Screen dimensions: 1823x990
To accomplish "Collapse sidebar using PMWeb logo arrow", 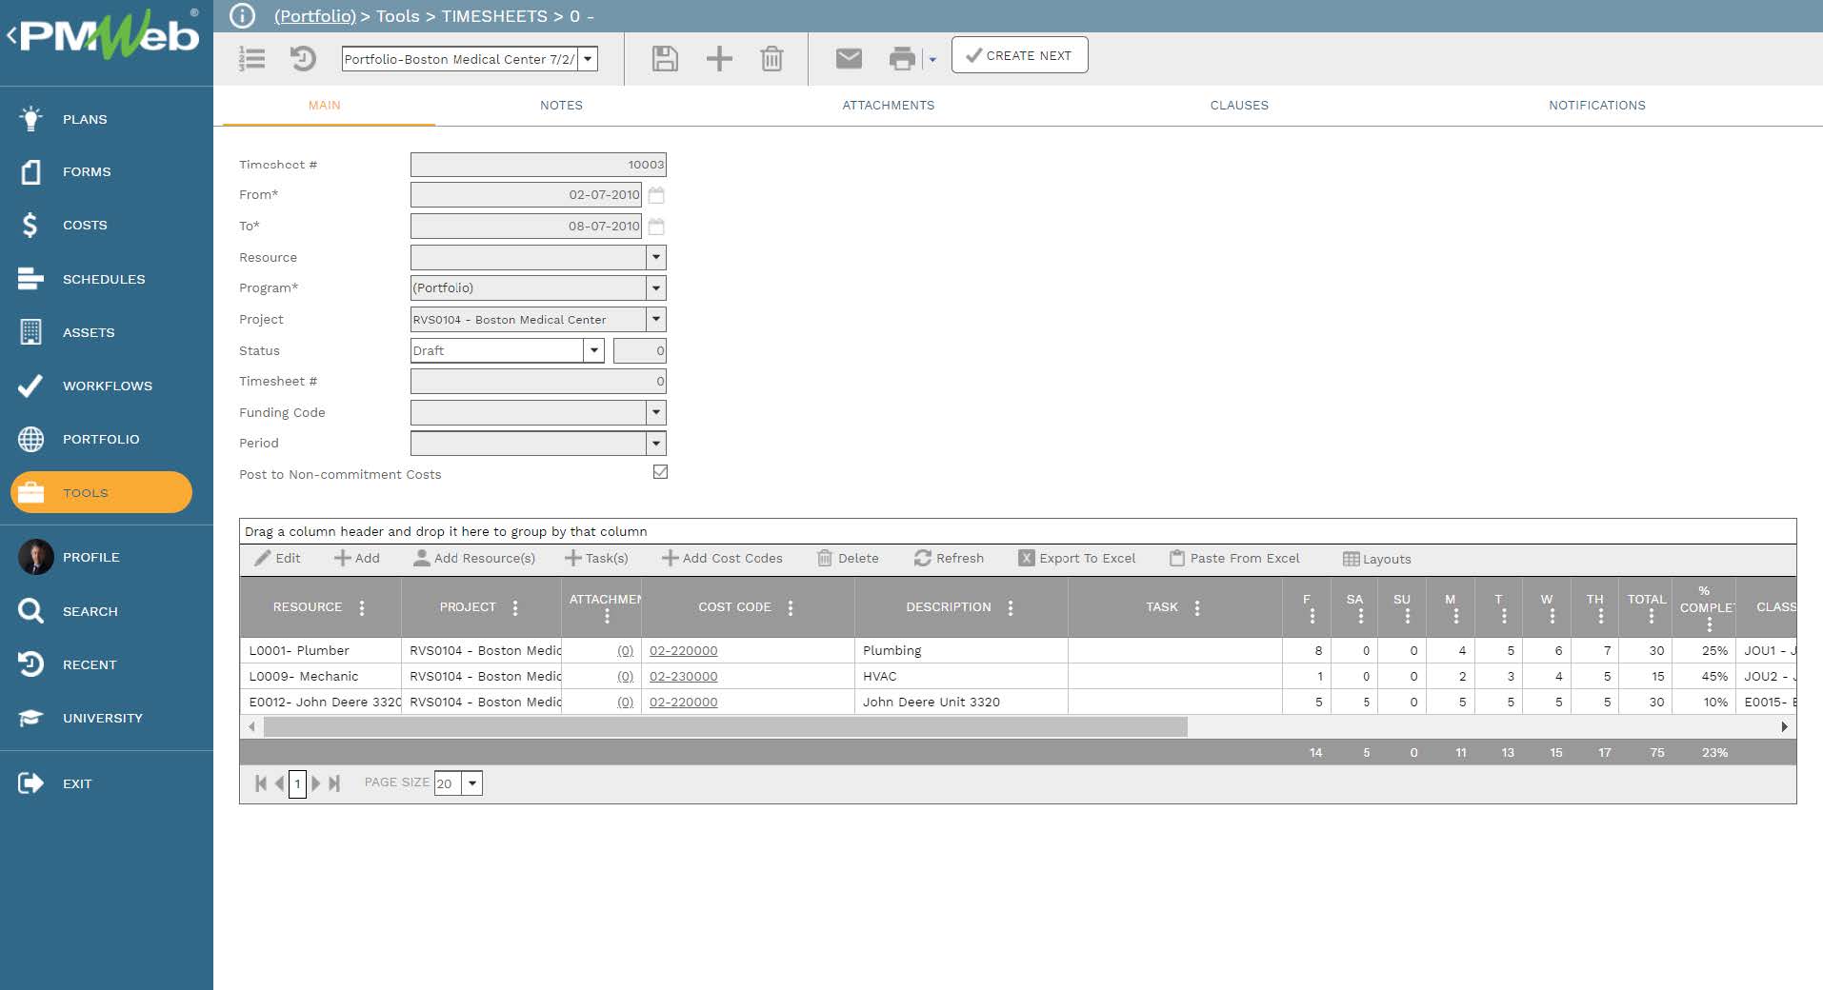I will pyautogui.click(x=11, y=36).
